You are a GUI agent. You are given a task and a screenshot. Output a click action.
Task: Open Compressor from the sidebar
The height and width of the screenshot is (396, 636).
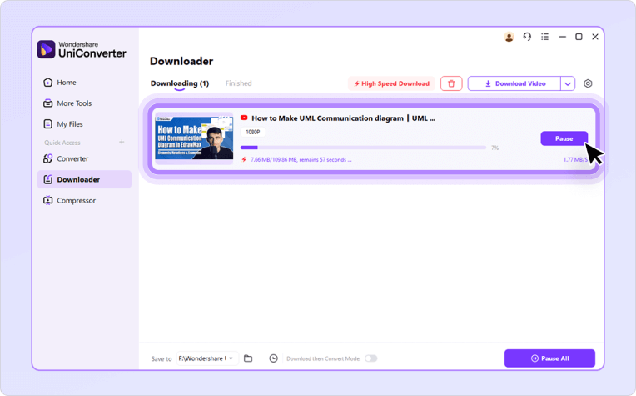pos(76,200)
